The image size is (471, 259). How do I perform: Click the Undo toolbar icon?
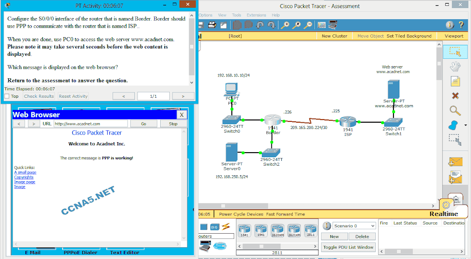[x=260, y=25]
